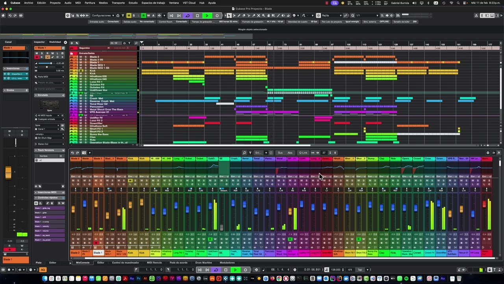Image resolution: width=504 pixels, height=284 pixels.
Task: Go to the previous marker in the top transport
Action: (171, 15)
